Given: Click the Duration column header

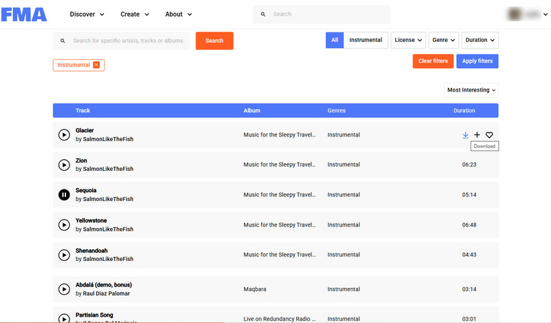Looking at the screenshot, I should pos(464,111).
